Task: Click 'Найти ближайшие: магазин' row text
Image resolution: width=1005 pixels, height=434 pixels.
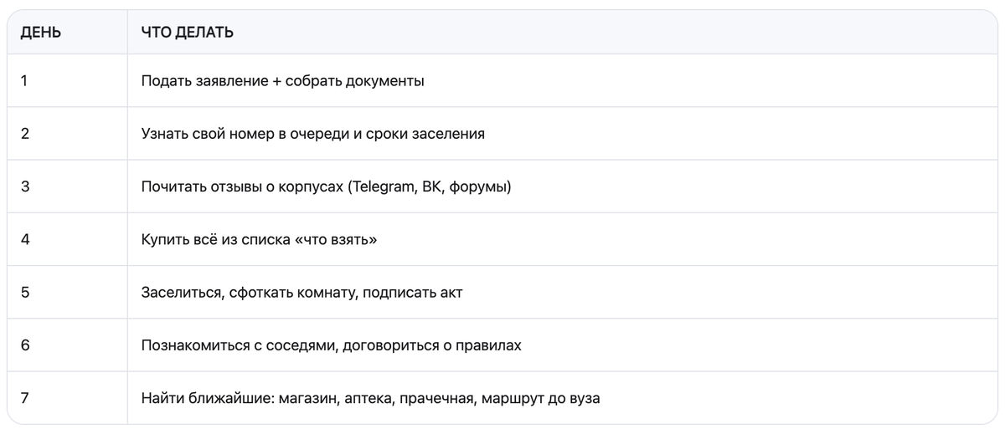Action: 370,398
